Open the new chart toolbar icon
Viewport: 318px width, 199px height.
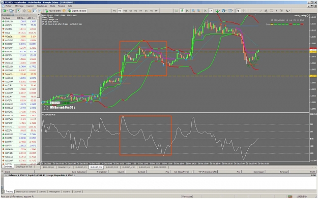click(5, 11)
